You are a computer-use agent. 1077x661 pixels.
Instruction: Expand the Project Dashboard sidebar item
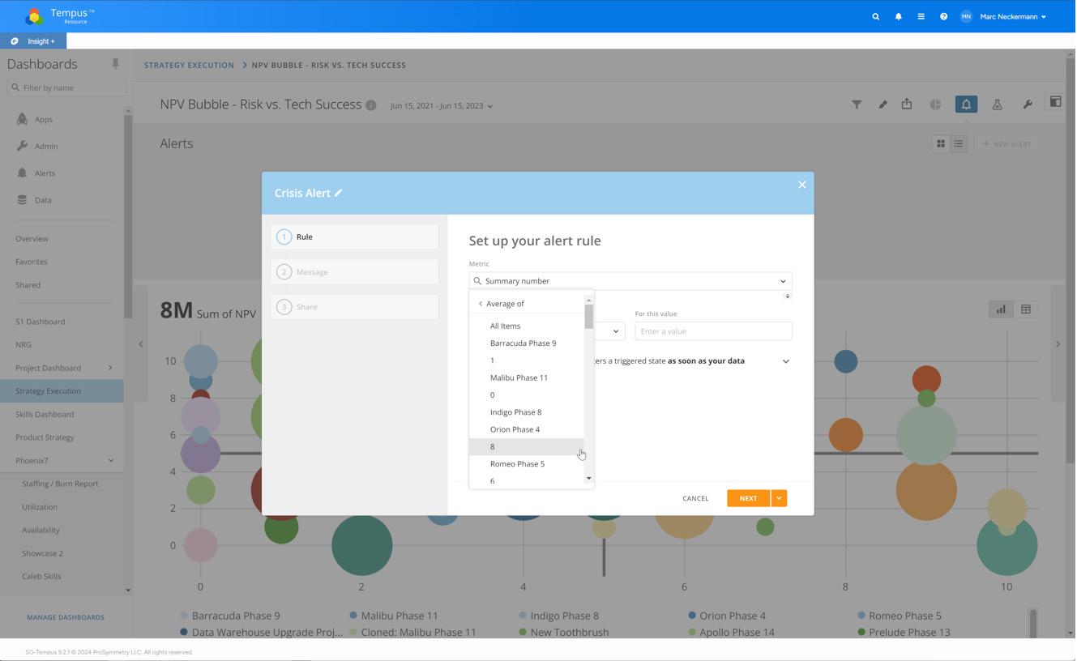pyautogui.click(x=110, y=368)
